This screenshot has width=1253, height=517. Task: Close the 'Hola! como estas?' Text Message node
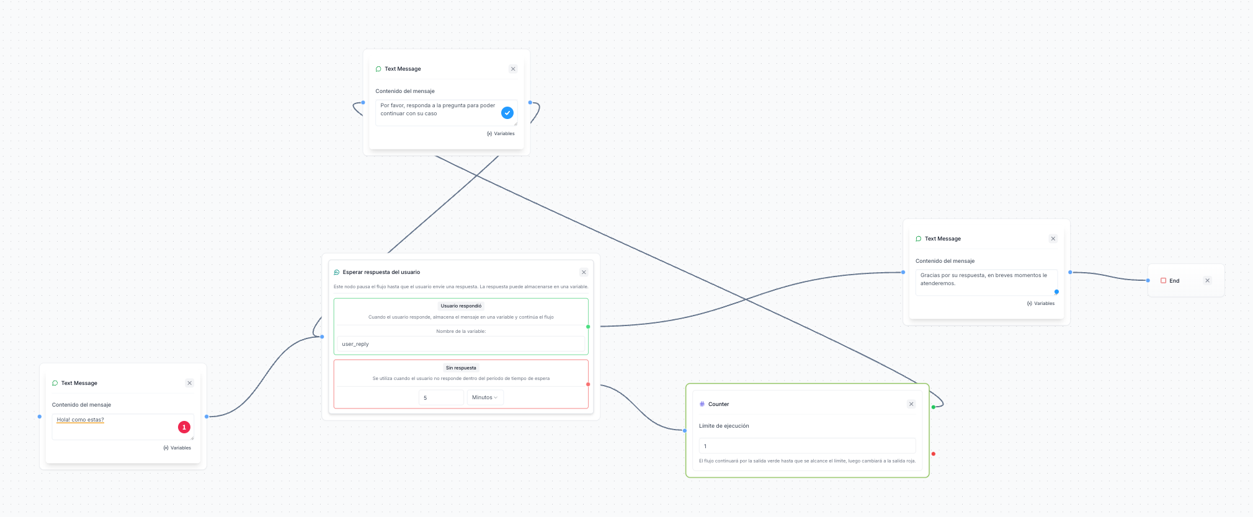coord(190,383)
